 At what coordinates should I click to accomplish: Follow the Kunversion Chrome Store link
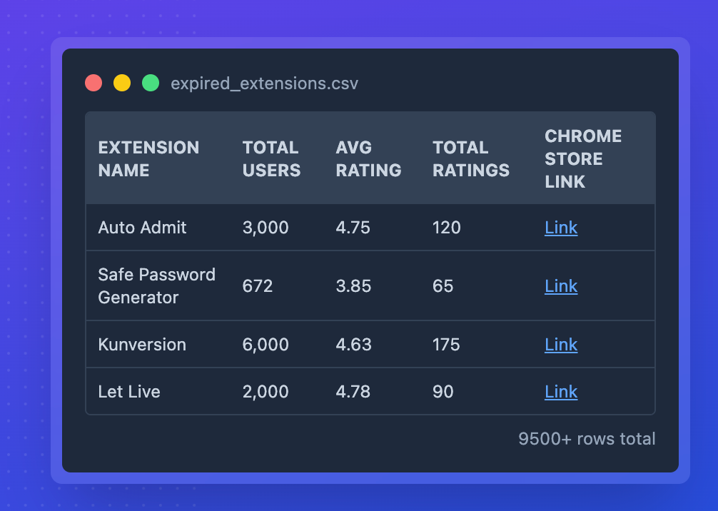561,345
